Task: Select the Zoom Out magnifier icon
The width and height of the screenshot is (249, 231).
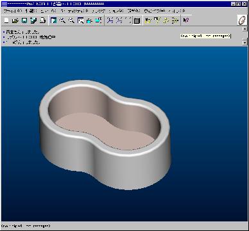Action: click(71, 20)
